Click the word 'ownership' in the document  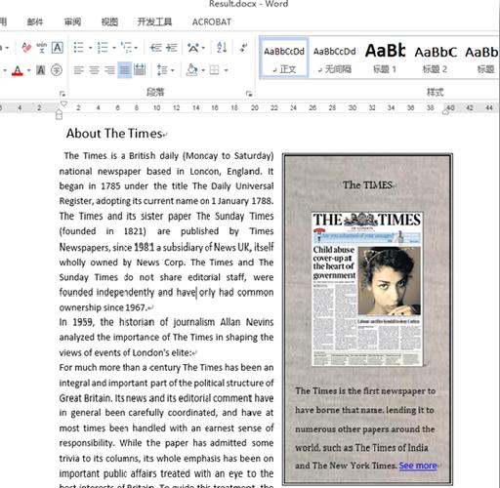(x=80, y=307)
